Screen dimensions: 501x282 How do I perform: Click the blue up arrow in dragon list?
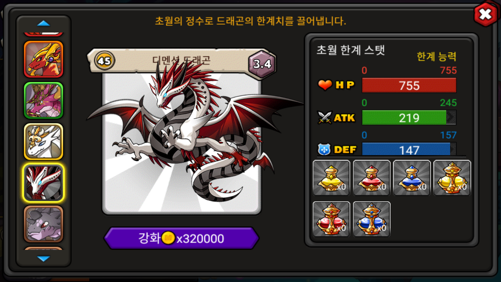click(x=43, y=23)
